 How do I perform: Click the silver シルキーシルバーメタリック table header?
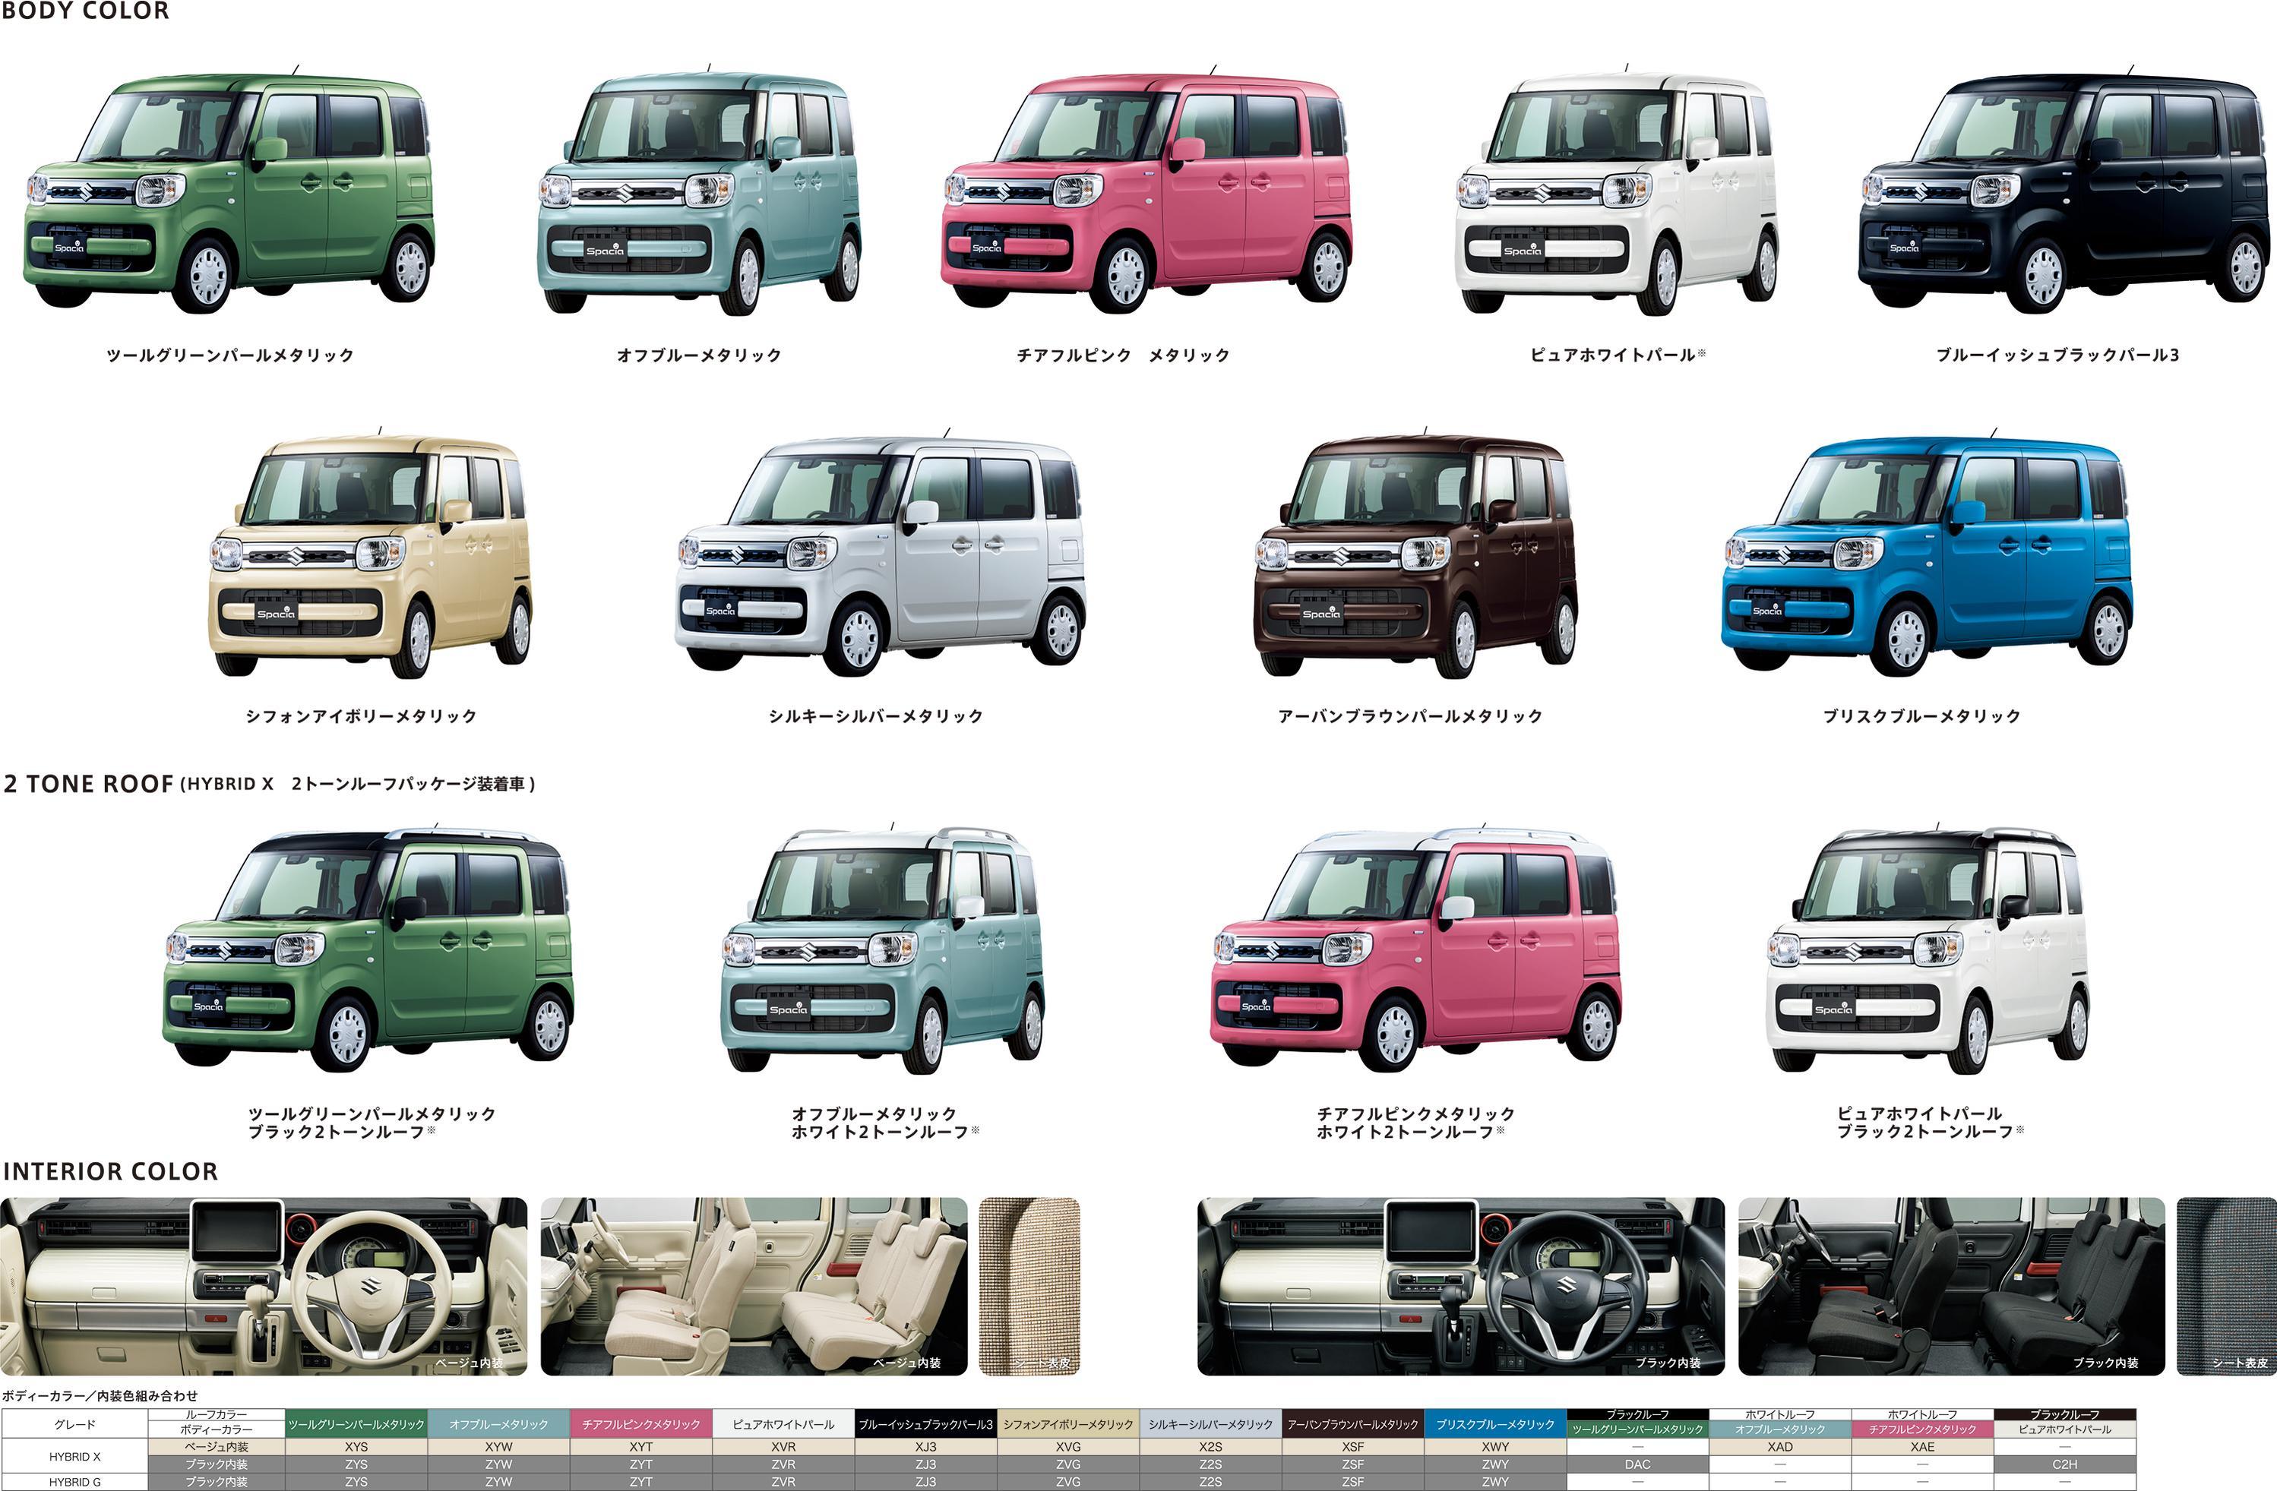[1210, 1424]
